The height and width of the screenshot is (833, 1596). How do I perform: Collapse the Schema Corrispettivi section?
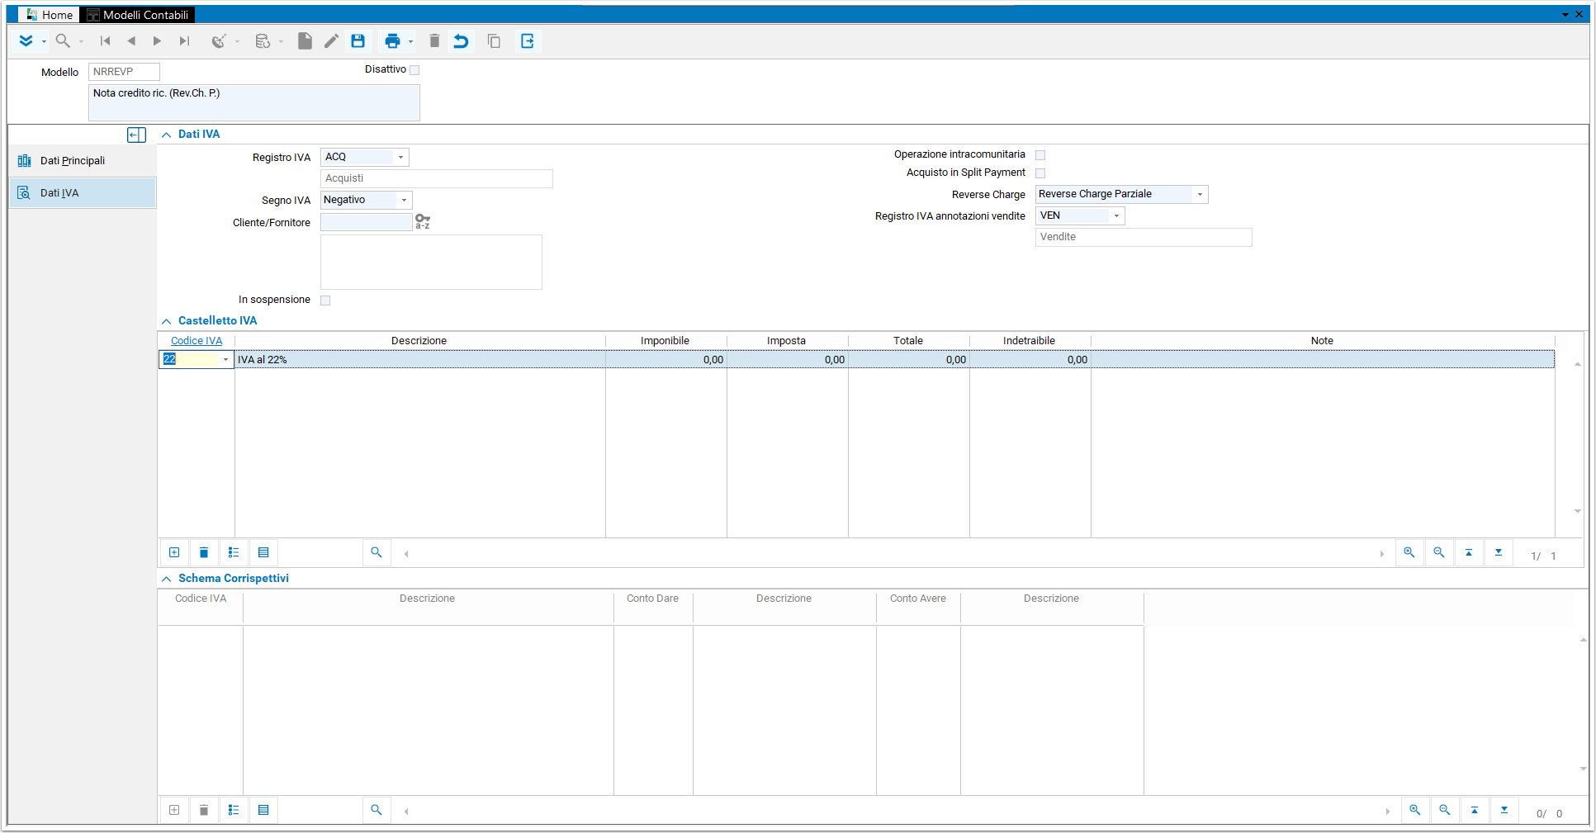click(166, 579)
